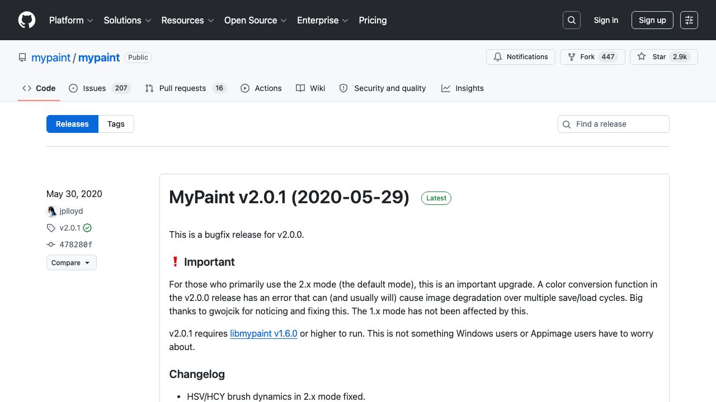Click the Changelog heading

(x=197, y=374)
